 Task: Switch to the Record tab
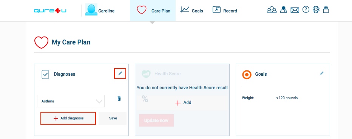(224, 10)
